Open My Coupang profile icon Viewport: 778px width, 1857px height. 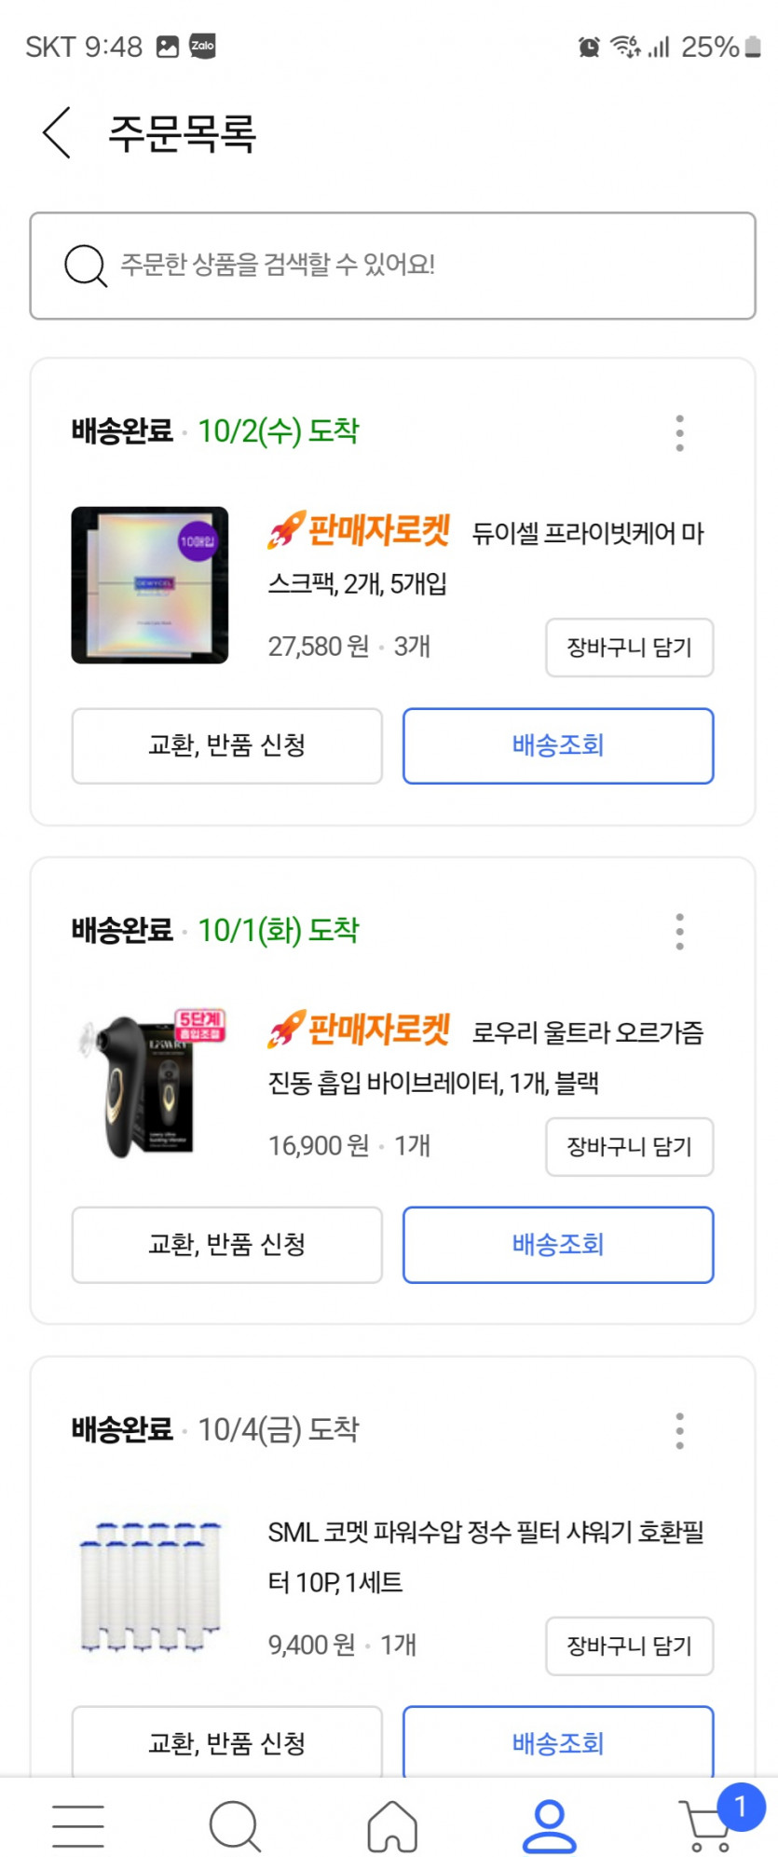coord(549,1824)
